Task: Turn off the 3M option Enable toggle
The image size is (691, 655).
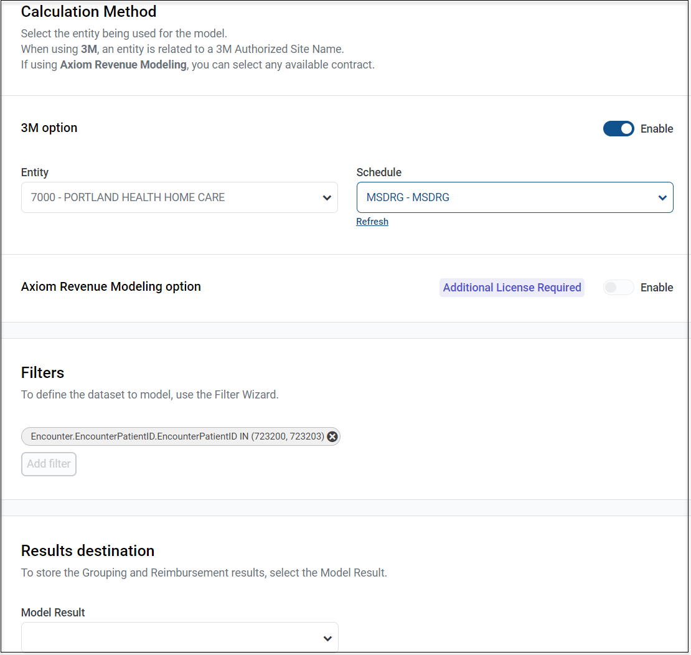Action: (x=618, y=129)
